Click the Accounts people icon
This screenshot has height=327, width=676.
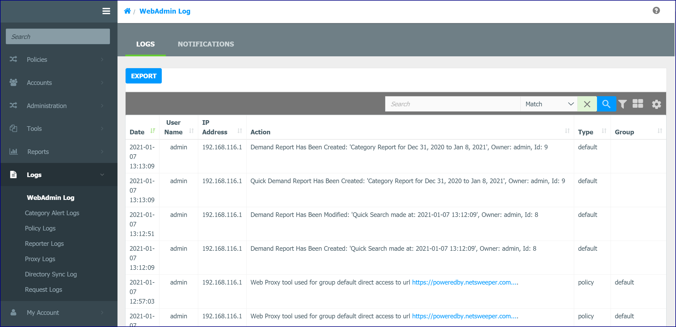click(x=13, y=82)
